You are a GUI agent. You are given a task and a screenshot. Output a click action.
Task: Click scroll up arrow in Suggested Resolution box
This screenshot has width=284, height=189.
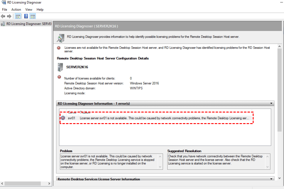(x=267, y=157)
